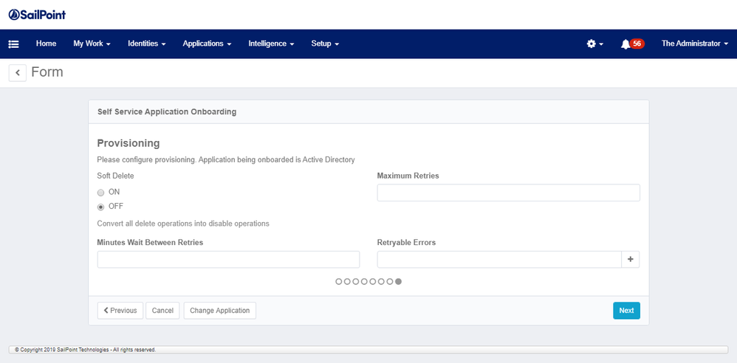Open the hamburger sidebar menu icon
The width and height of the screenshot is (737, 363).
tap(13, 44)
